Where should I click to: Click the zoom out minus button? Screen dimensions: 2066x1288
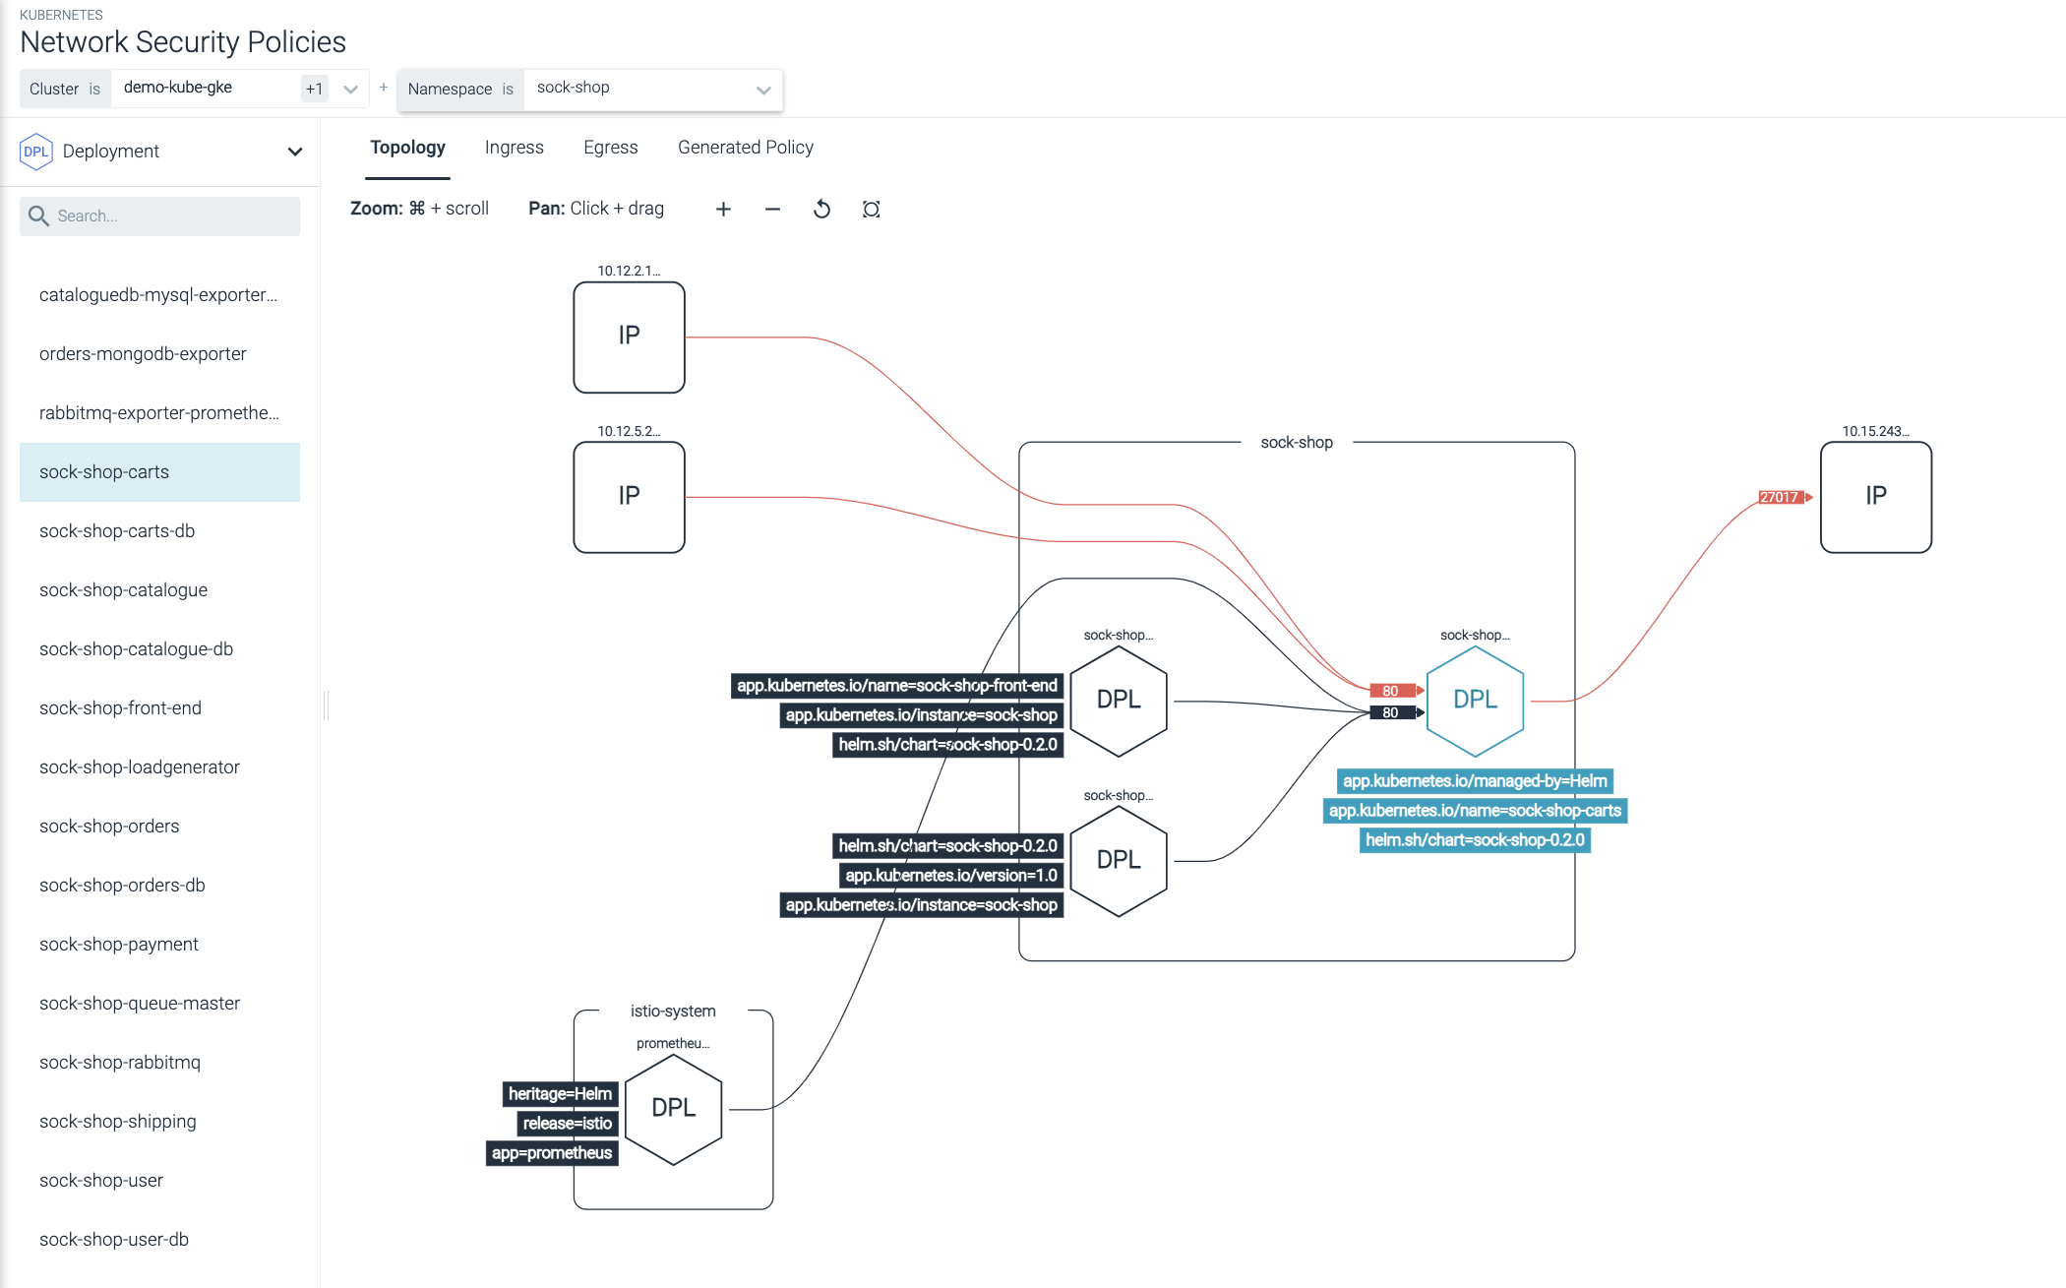pos(769,210)
